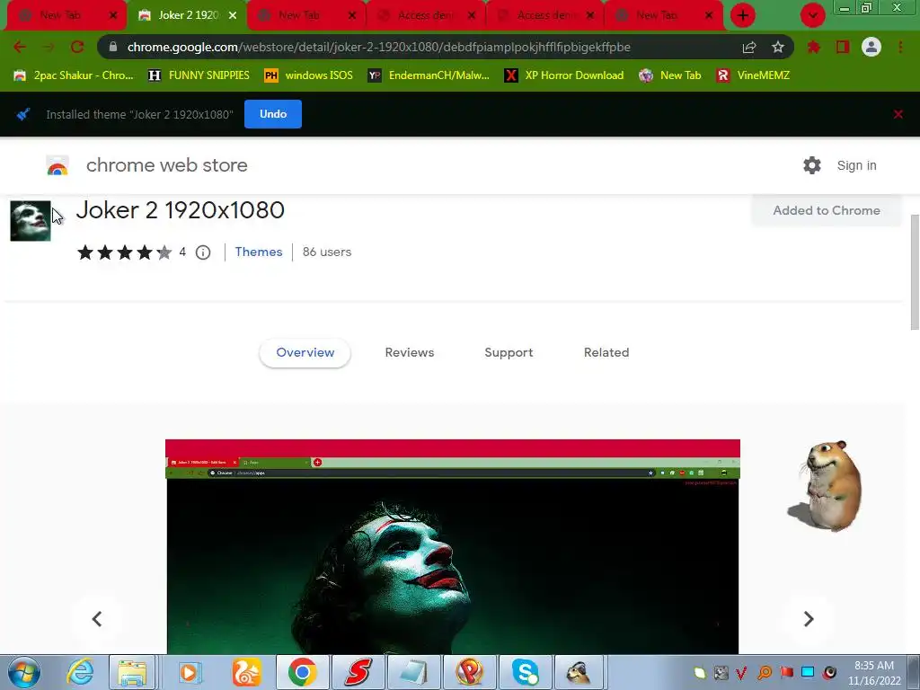Undo the installed Joker theme
The height and width of the screenshot is (690, 920).
coord(273,114)
